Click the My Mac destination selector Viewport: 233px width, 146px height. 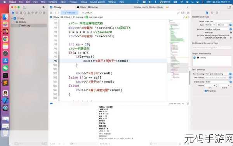[93, 7]
